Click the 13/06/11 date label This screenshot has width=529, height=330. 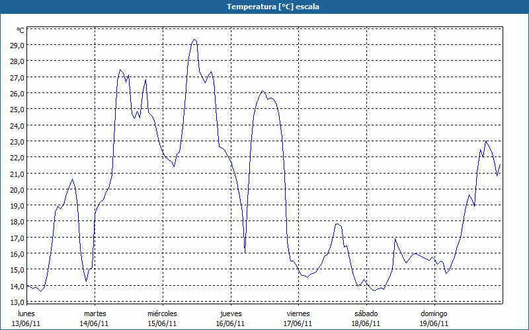(x=26, y=323)
